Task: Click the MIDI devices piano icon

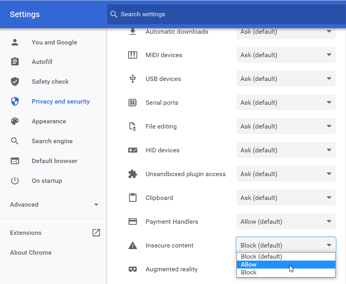Action: pyautogui.click(x=133, y=55)
